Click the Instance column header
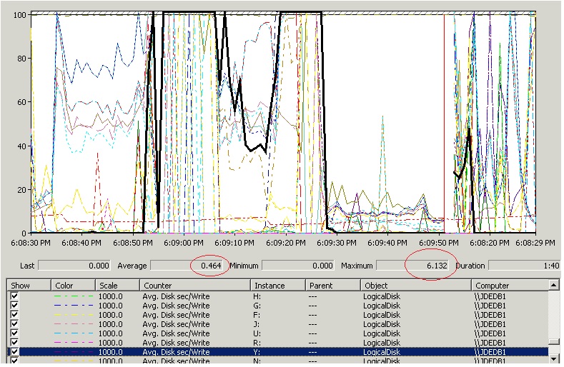Screen dimensions: 564x367 pyautogui.click(x=279, y=286)
